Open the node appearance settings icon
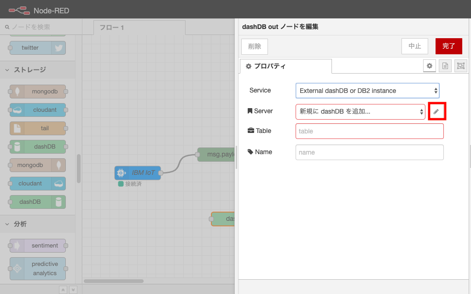The height and width of the screenshot is (294, 471). point(460,66)
